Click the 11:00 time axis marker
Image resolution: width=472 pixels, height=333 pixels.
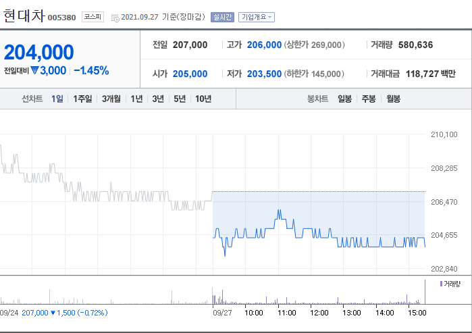coord(286,313)
